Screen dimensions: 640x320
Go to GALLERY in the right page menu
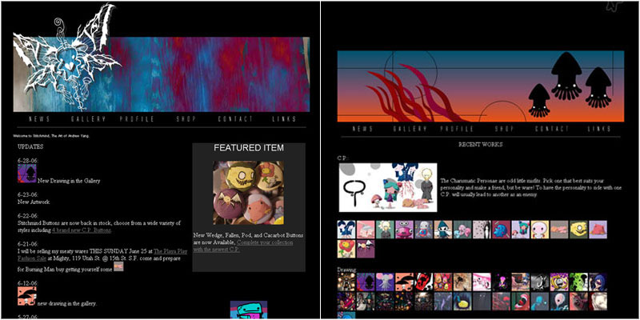410,129
